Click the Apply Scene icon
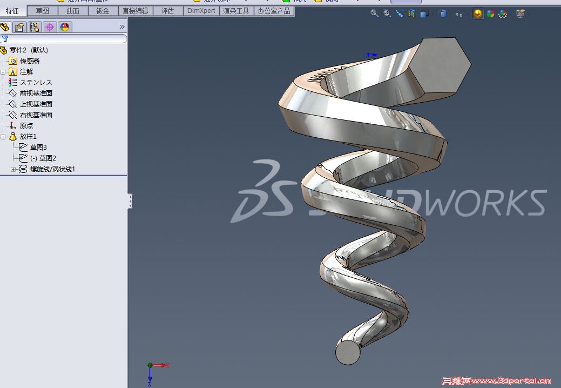The image size is (561, 388). [503, 14]
